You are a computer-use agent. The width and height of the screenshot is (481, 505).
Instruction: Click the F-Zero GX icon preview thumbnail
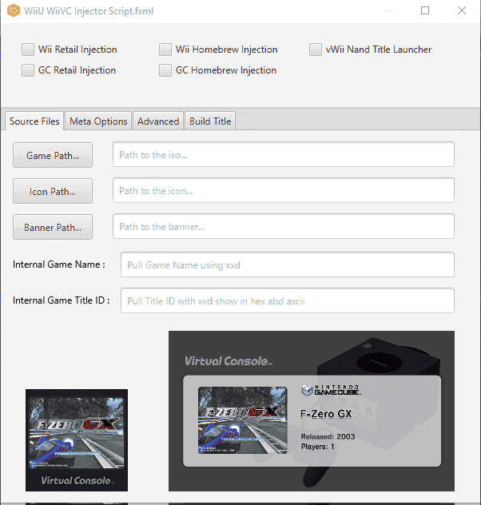[77, 440]
